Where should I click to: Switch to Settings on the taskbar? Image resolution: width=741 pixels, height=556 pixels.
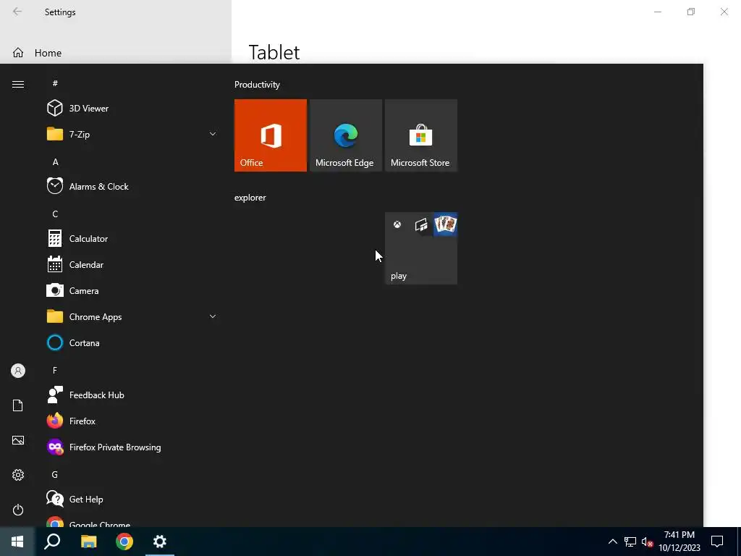tap(160, 542)
